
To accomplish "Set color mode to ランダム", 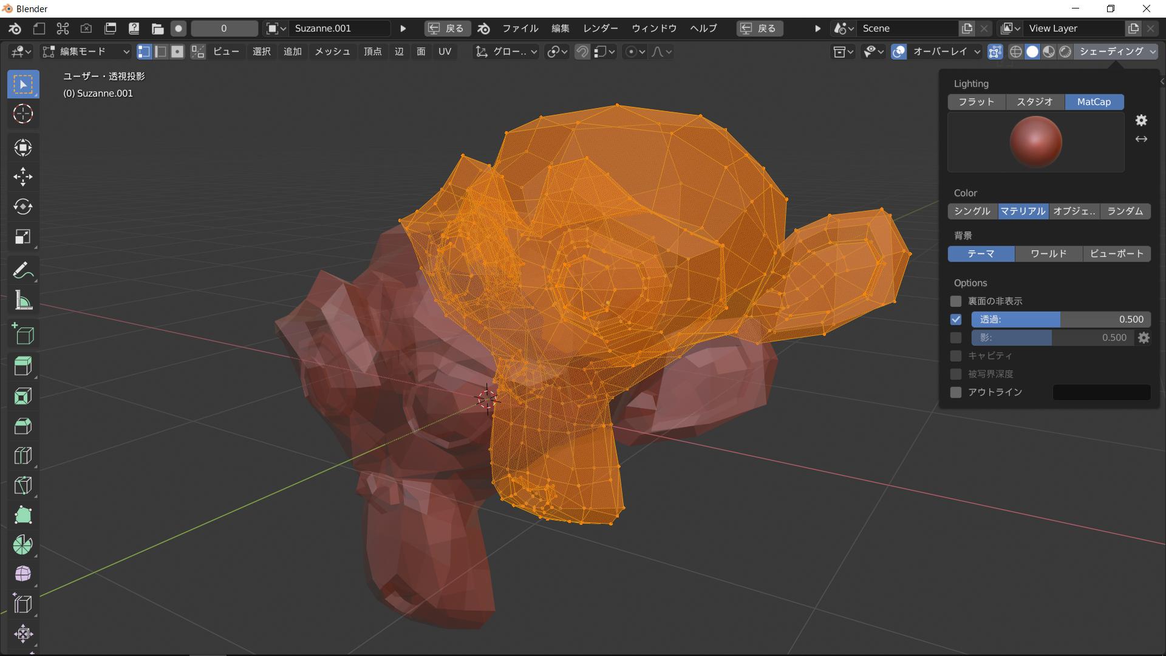I will click(1125, 211).
